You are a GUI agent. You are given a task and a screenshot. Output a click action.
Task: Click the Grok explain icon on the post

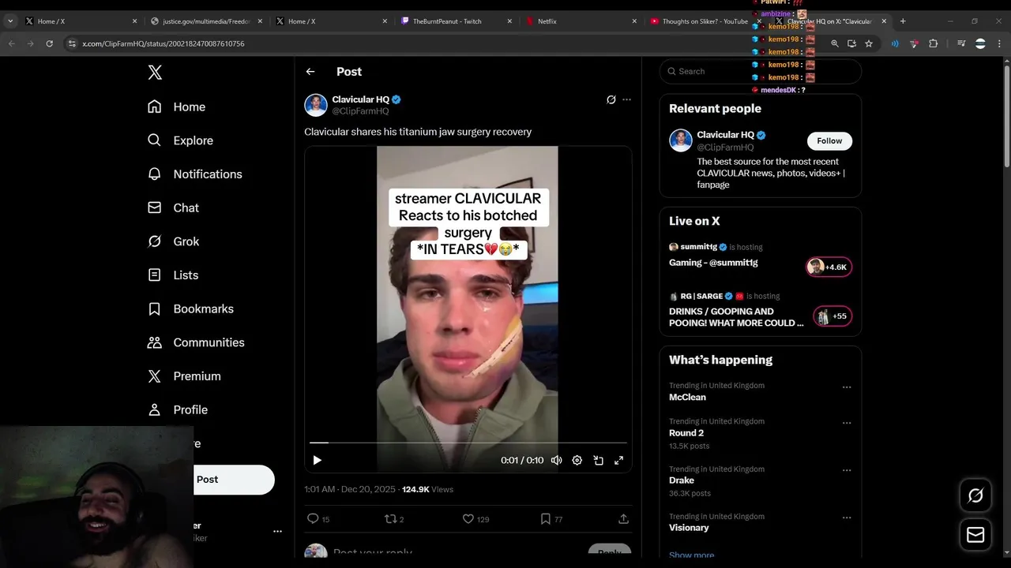(611, 99)
